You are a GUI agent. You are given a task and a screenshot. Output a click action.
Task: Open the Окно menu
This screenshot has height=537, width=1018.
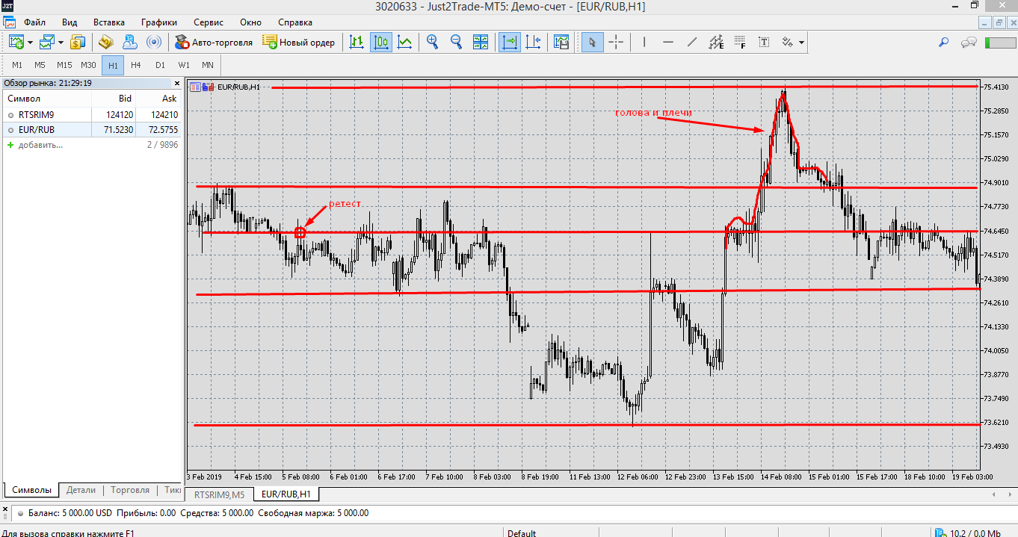point(250,22)
